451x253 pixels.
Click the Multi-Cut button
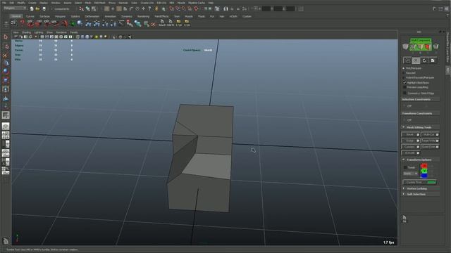tap(428, 134)
